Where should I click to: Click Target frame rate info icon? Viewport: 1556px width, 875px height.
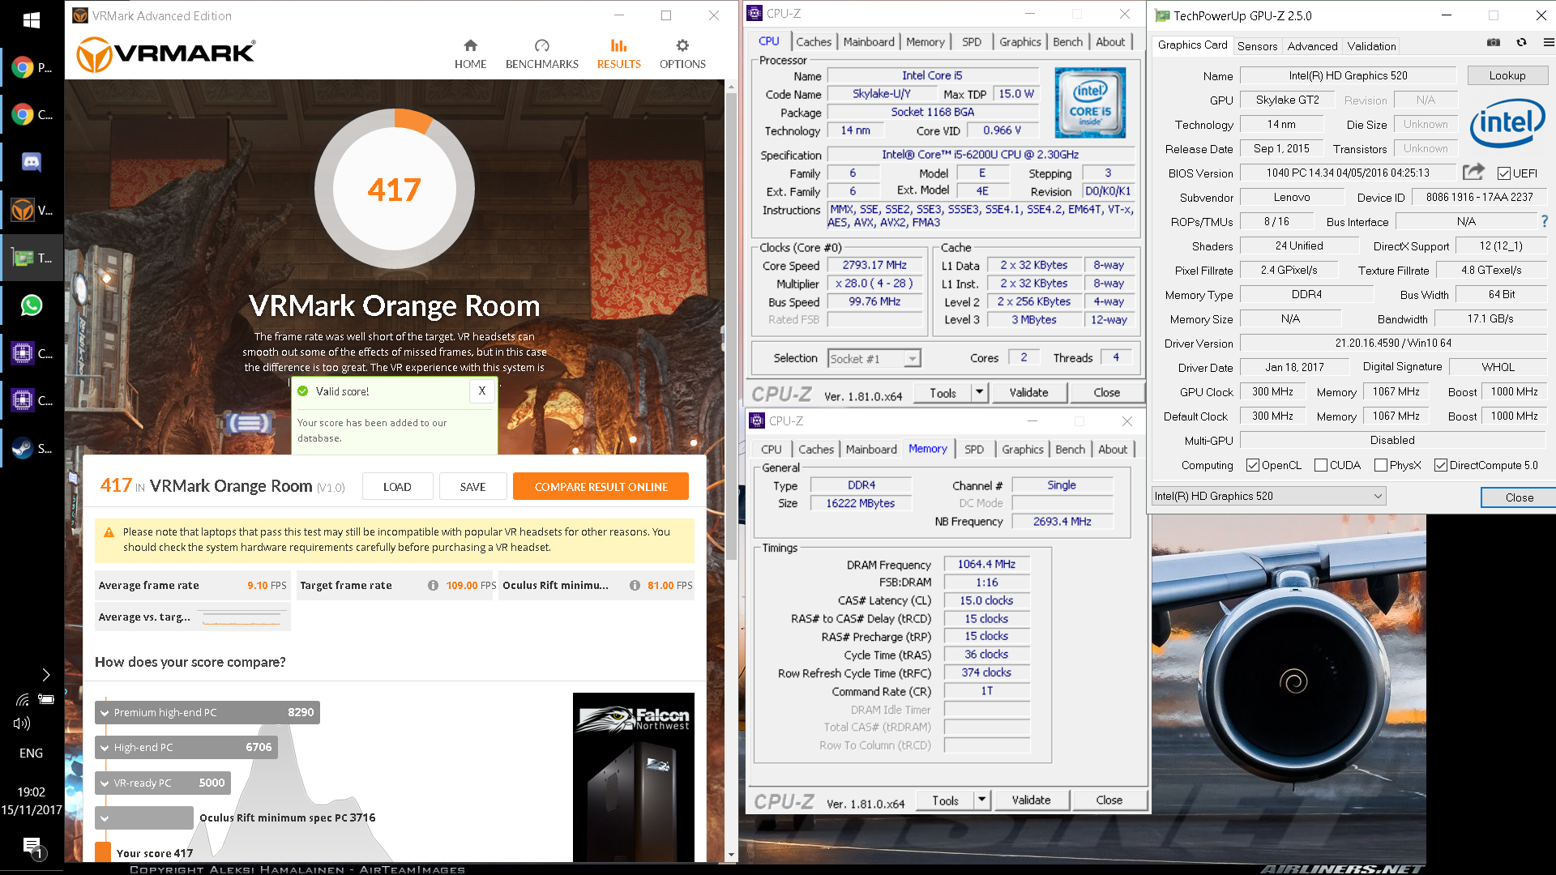[x=433, y=586]
